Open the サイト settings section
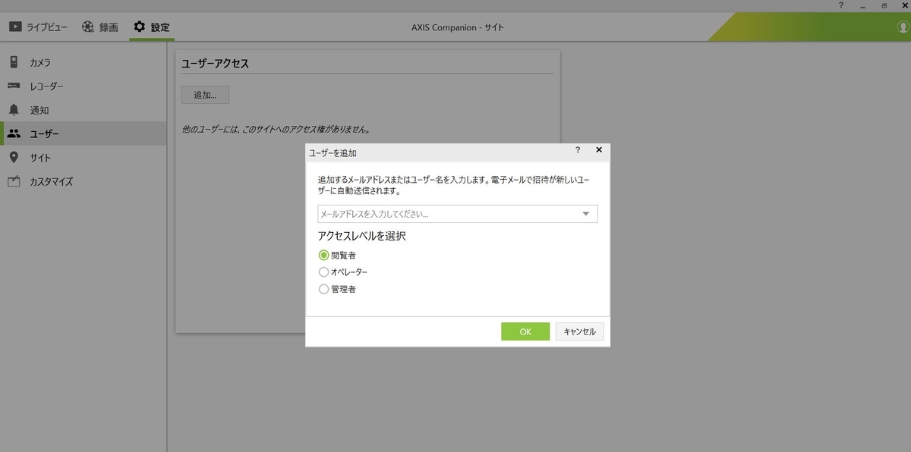This screenshot has height=452, width=911. [x=84, y=157]
